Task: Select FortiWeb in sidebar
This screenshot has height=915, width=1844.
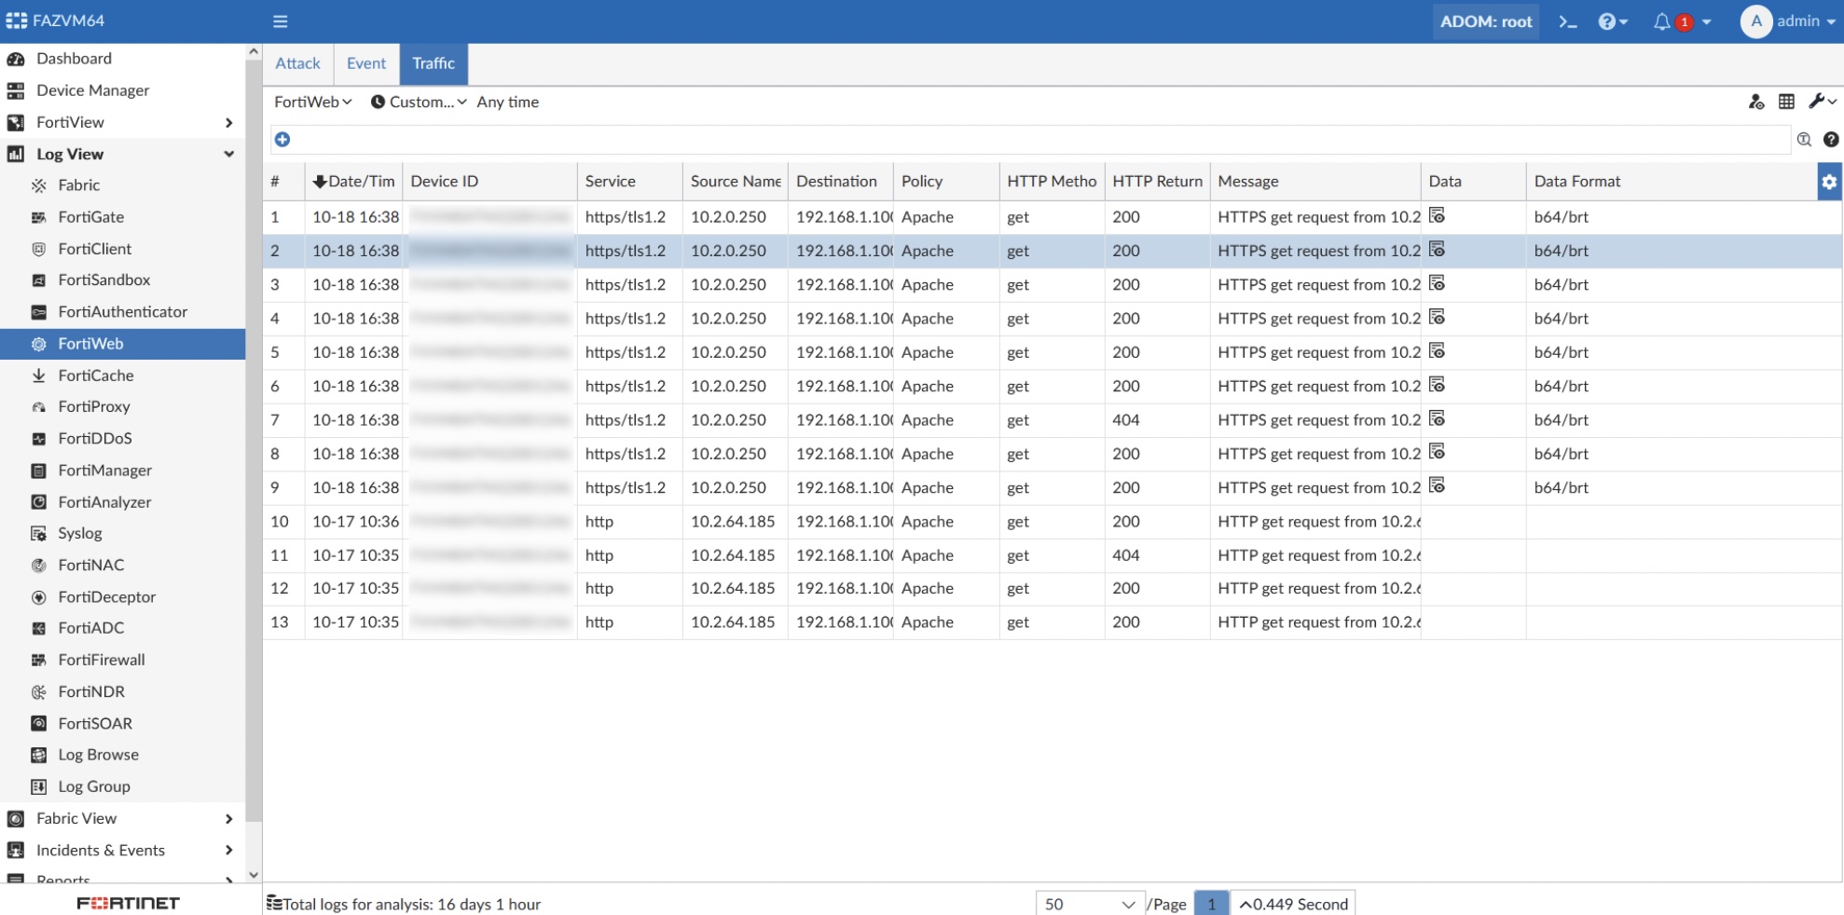Action: (x=123, y=344)
